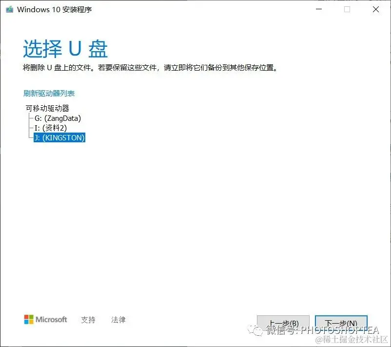This screenshot has width=391, height=347.
Task: Select drive G: (ZangData)
Action: point(58,118)
